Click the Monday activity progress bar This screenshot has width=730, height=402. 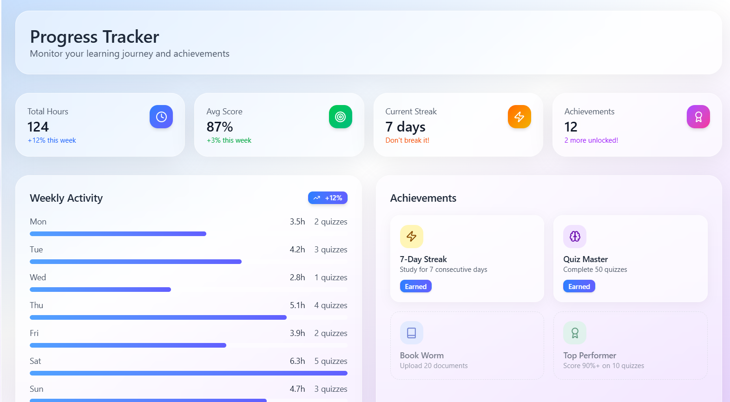(189, 234)
